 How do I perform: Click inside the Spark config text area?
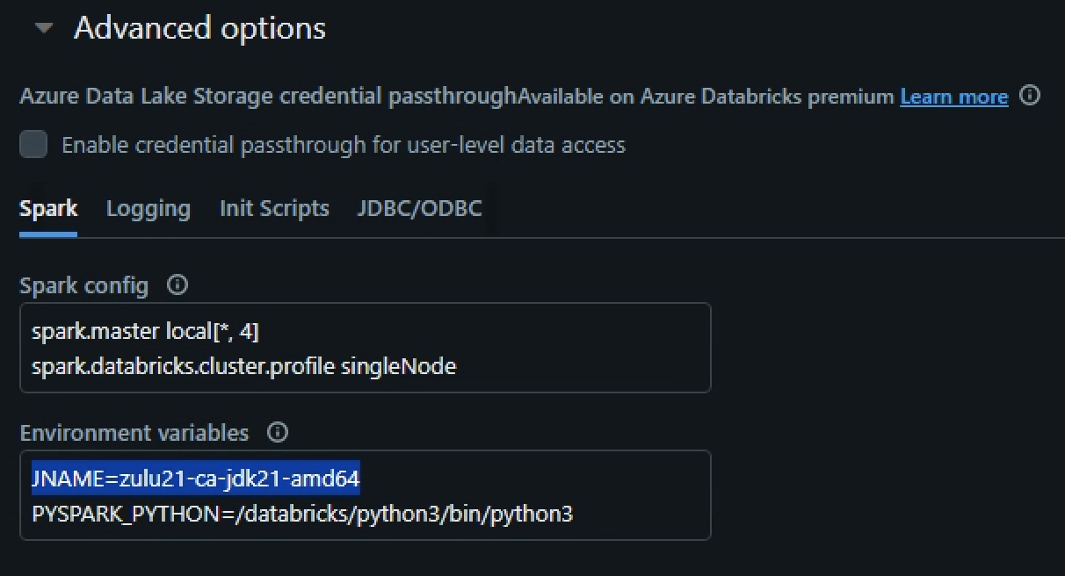[365, 348]
